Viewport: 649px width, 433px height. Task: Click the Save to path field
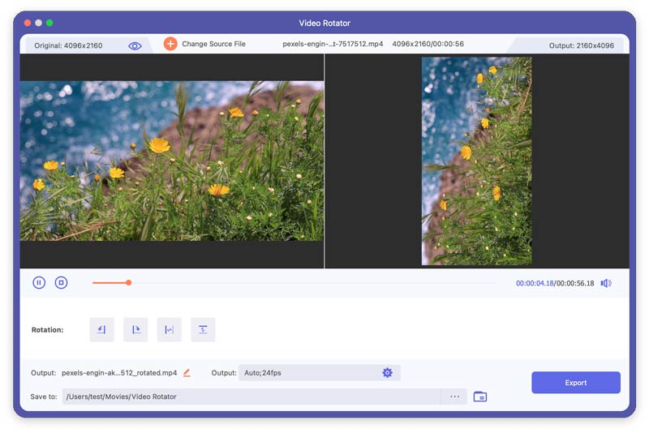coord(251,397)
